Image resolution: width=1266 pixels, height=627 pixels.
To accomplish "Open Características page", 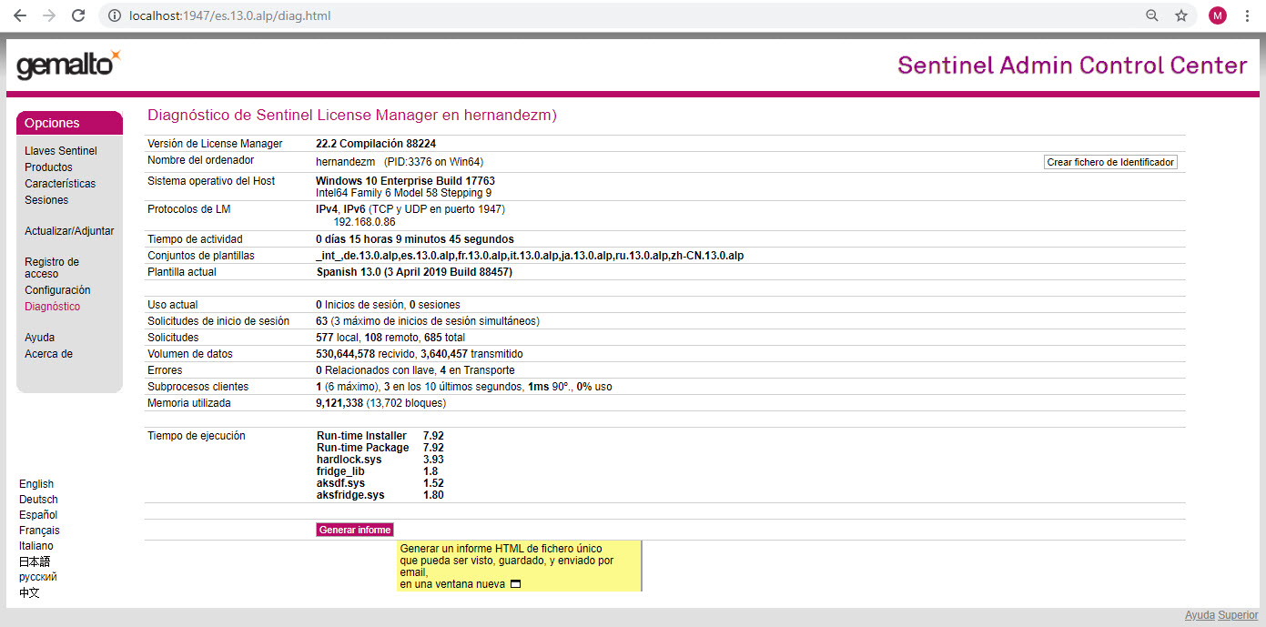I will 60,184.
